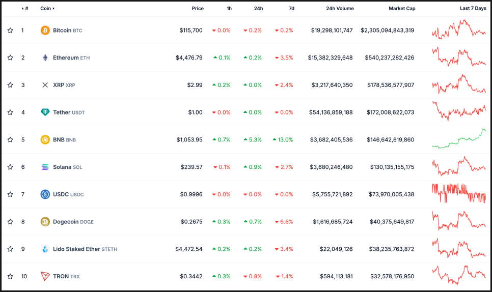Click the Dogecoin logo icon
The image size is (492, 292).
click(45, 221)
